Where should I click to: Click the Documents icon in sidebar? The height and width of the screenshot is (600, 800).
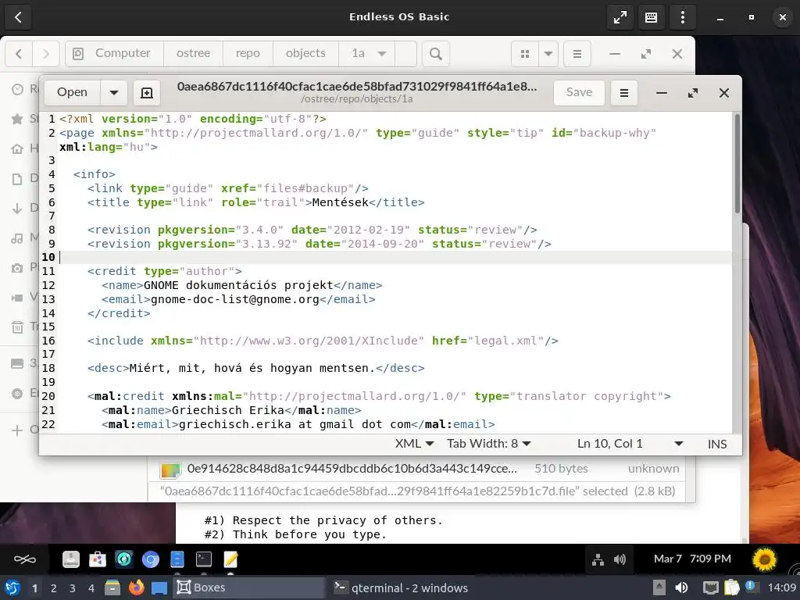17,179
